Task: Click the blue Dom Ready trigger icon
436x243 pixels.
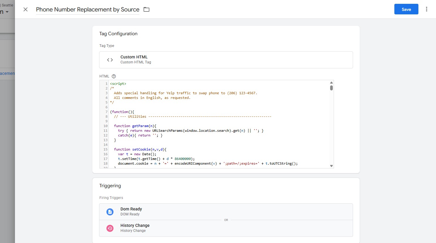Action: [x=110, y=211]
